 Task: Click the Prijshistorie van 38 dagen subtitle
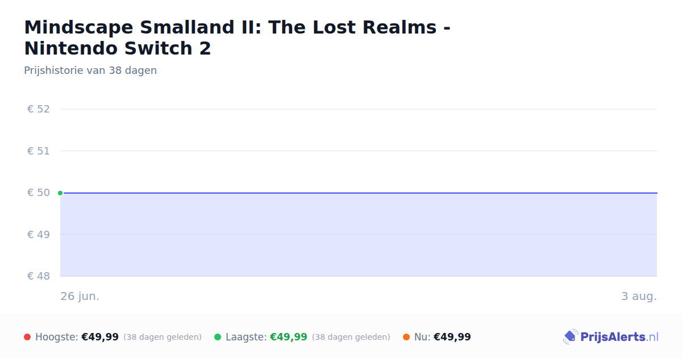click(x=90, y=70)
